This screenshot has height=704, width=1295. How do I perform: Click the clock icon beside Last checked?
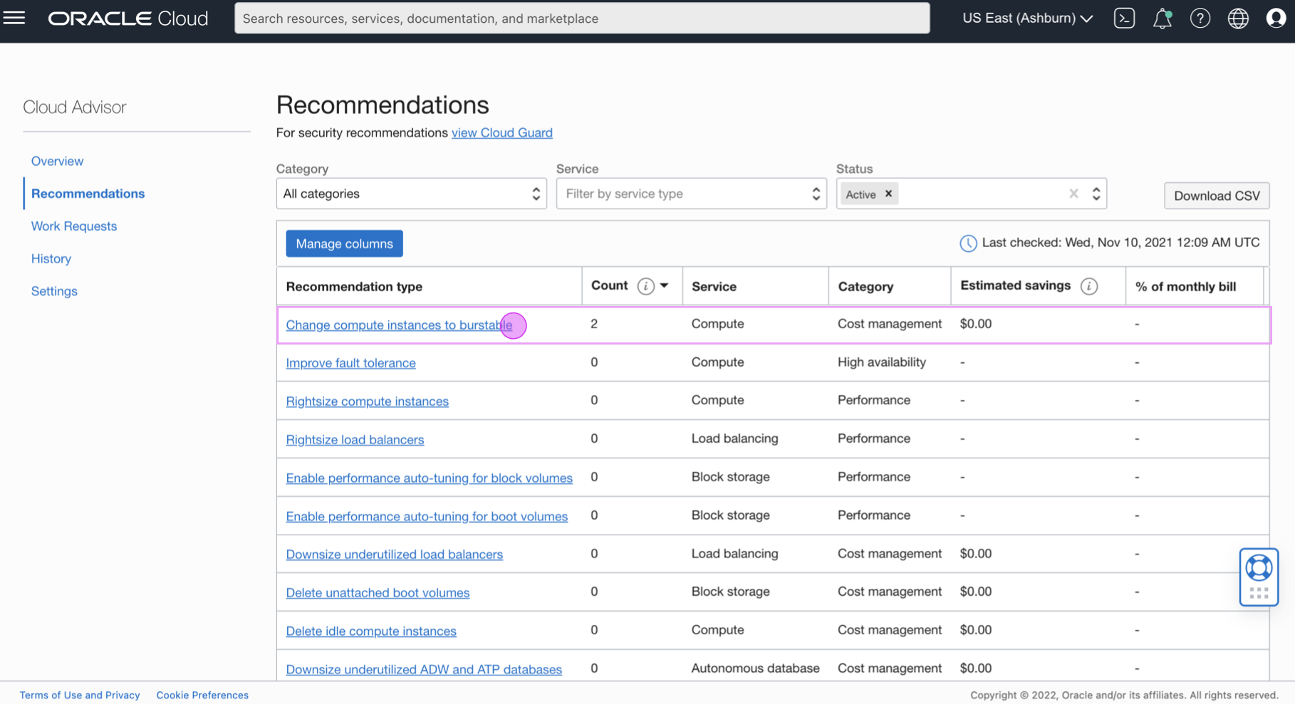[x=968, y=243]
